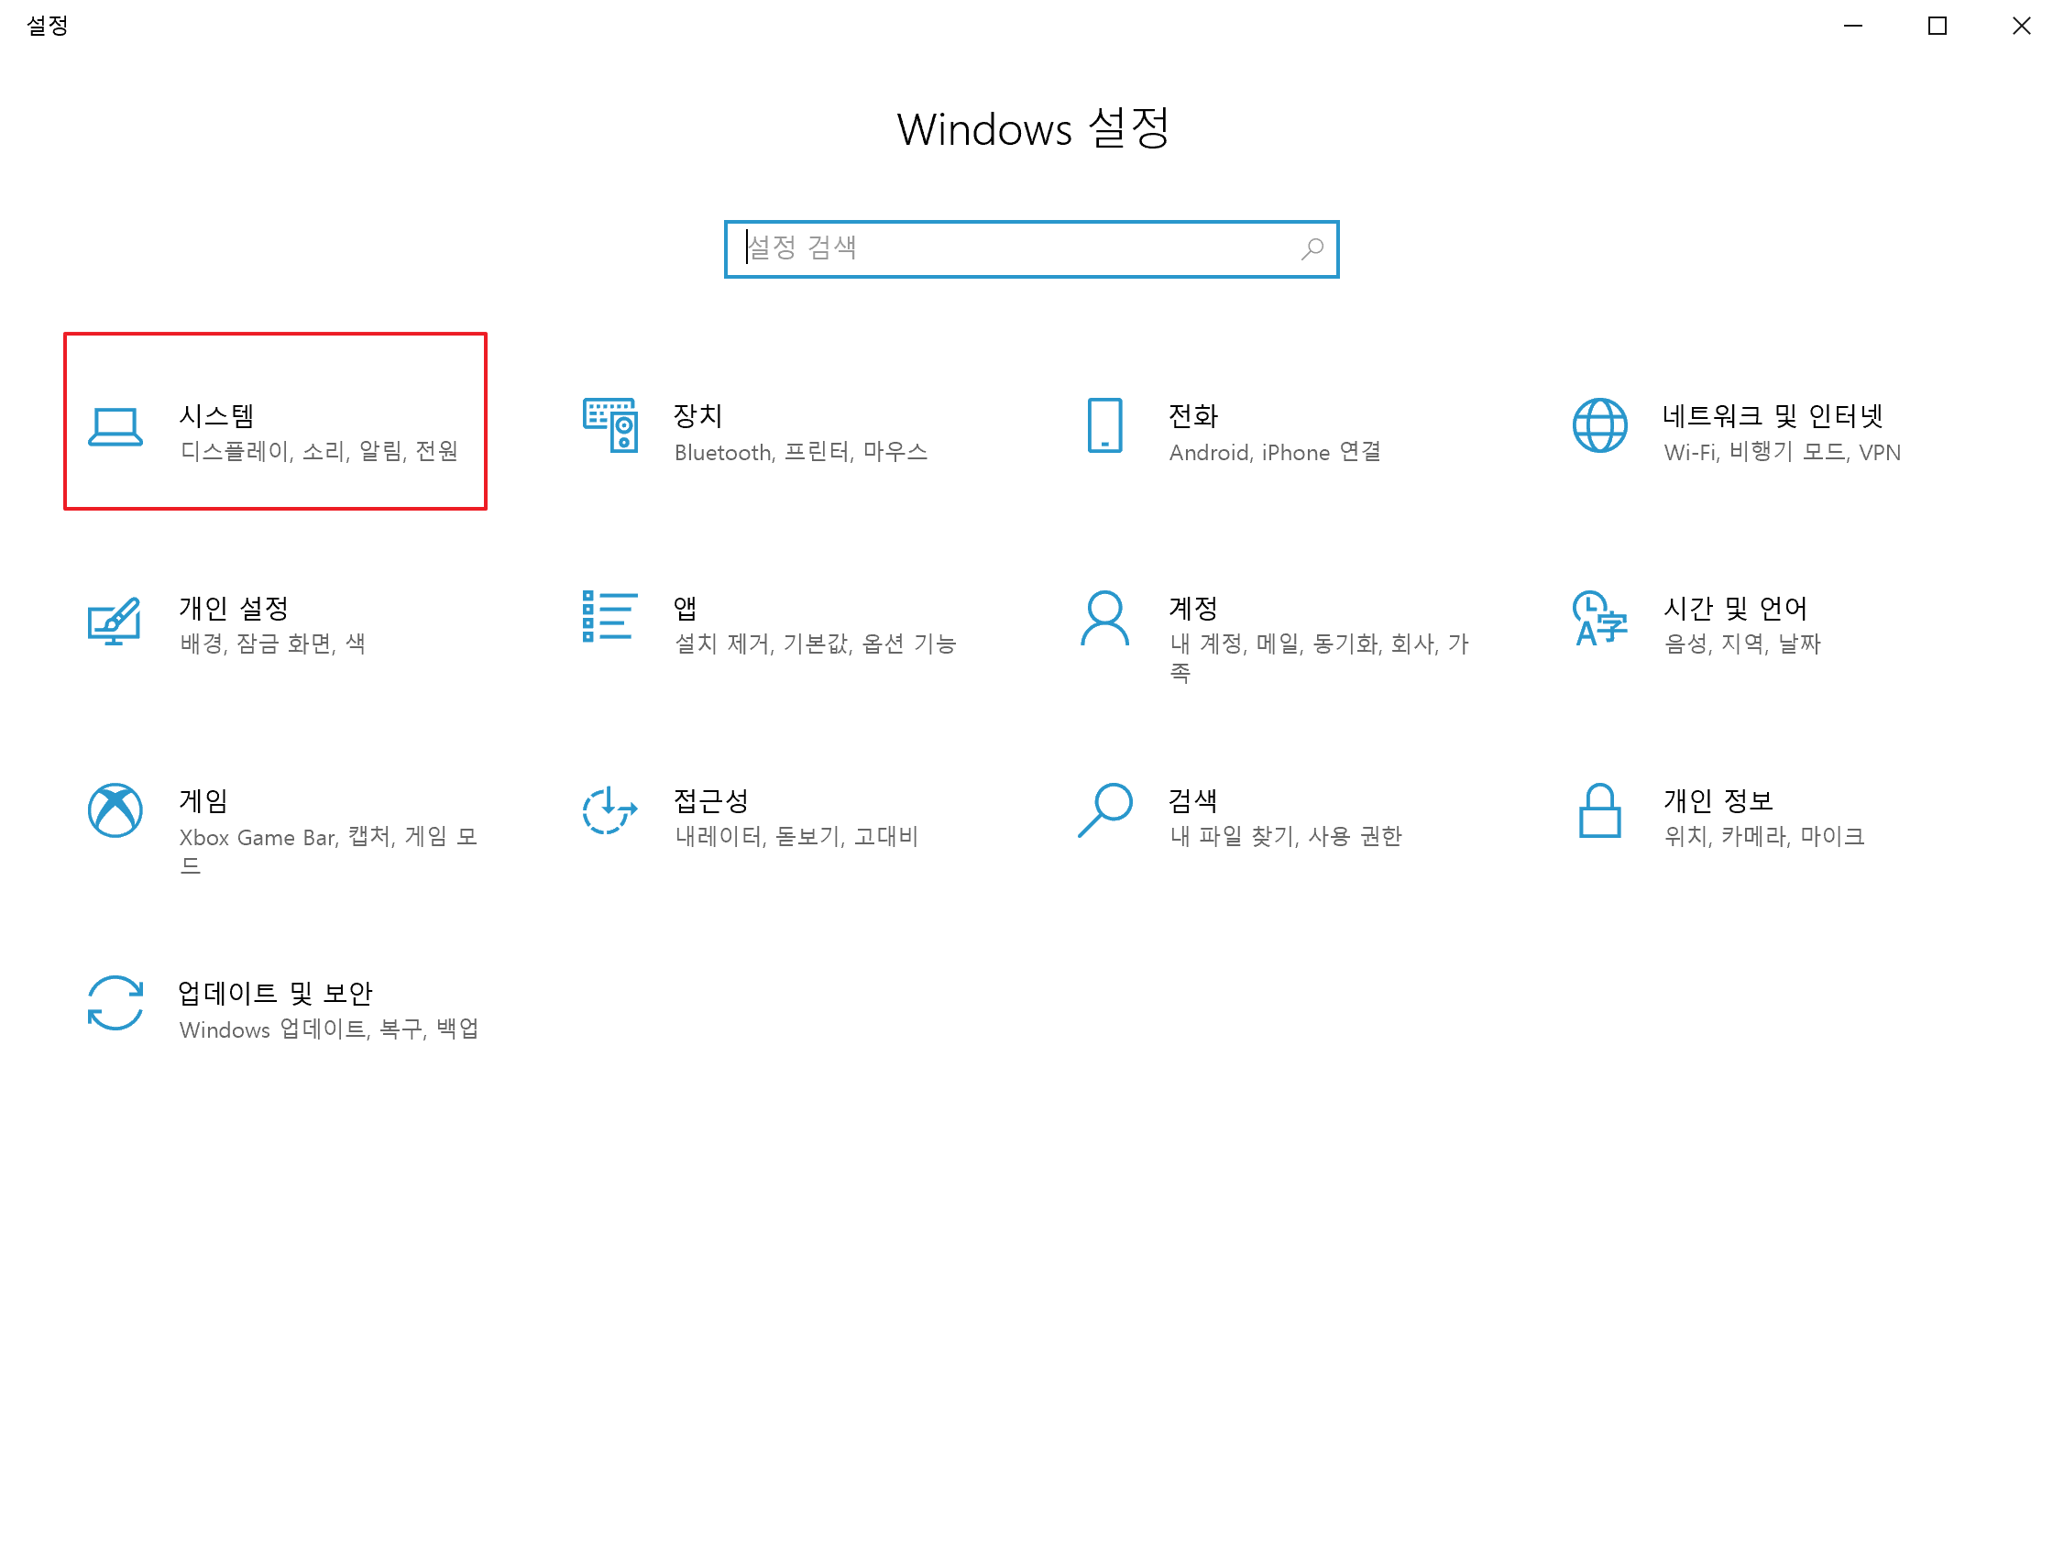The height and width of the screenshot is (1563, 2064).
Task: Open the 게임 settings title
Action: tap(203, 800)
